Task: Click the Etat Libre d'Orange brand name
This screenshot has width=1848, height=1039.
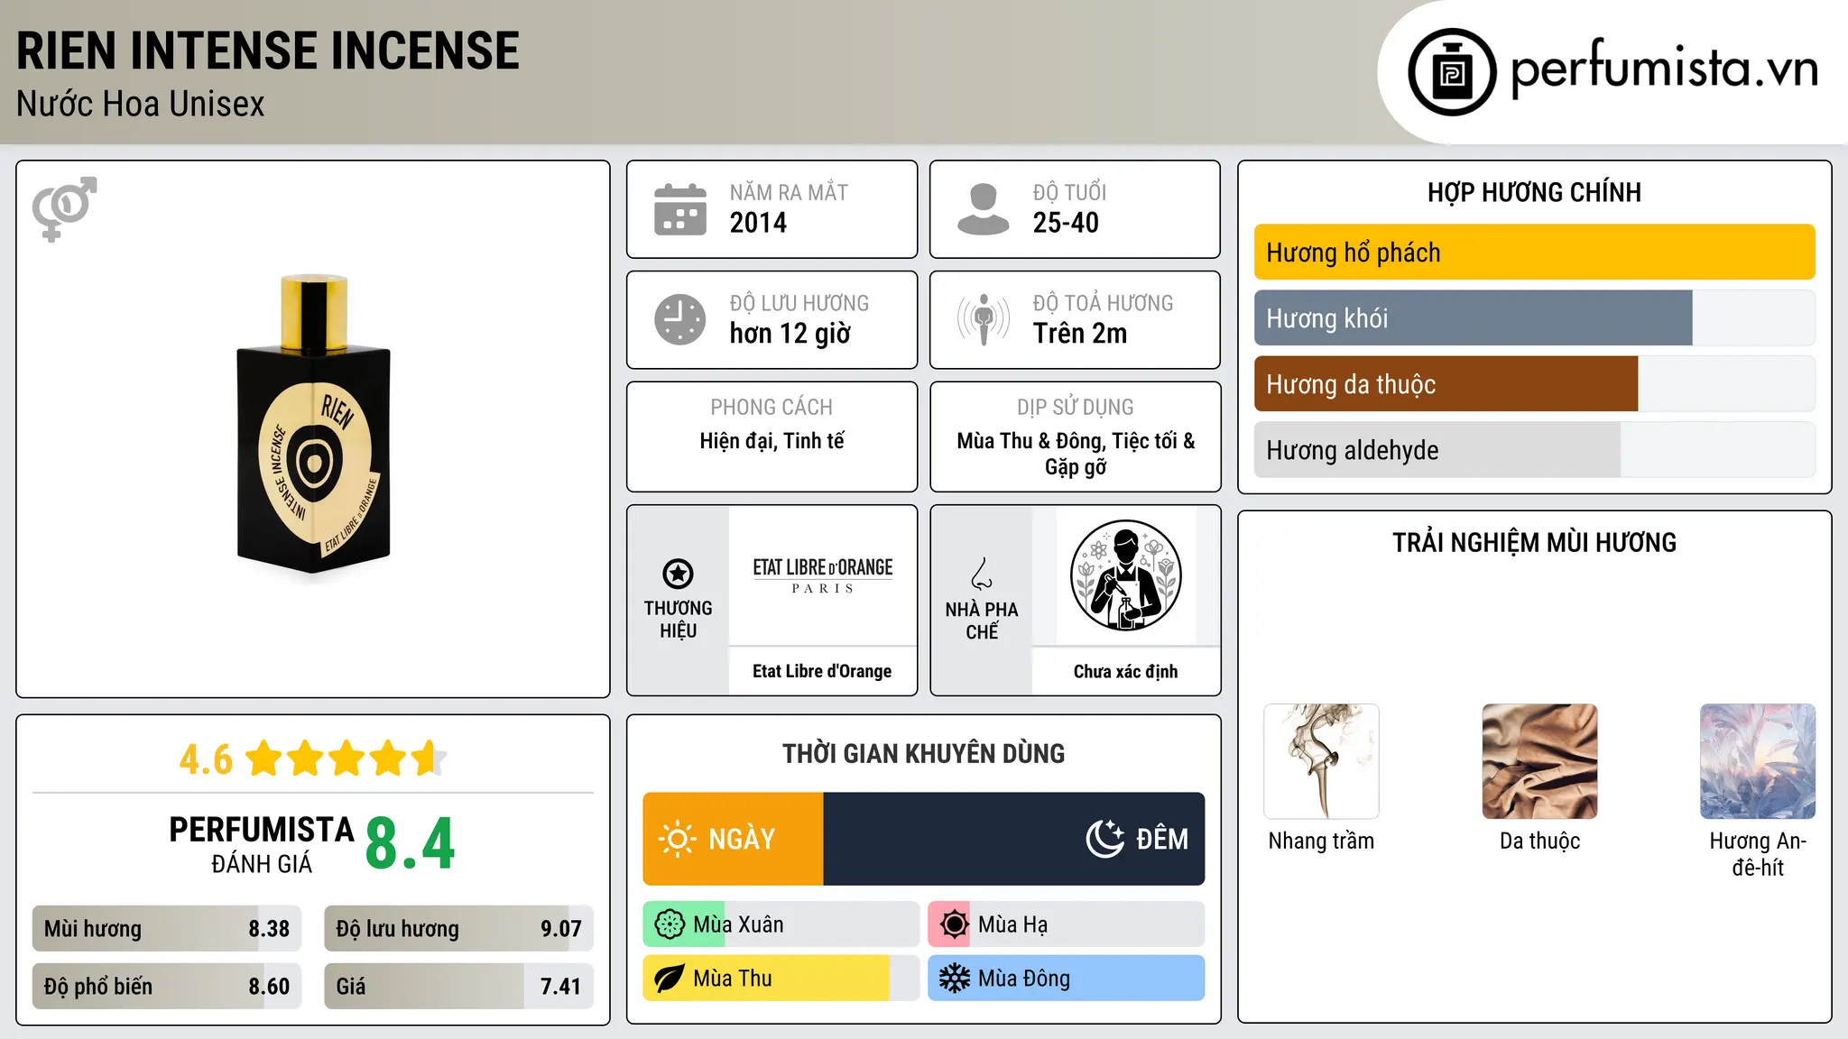Action: [822, 671]
